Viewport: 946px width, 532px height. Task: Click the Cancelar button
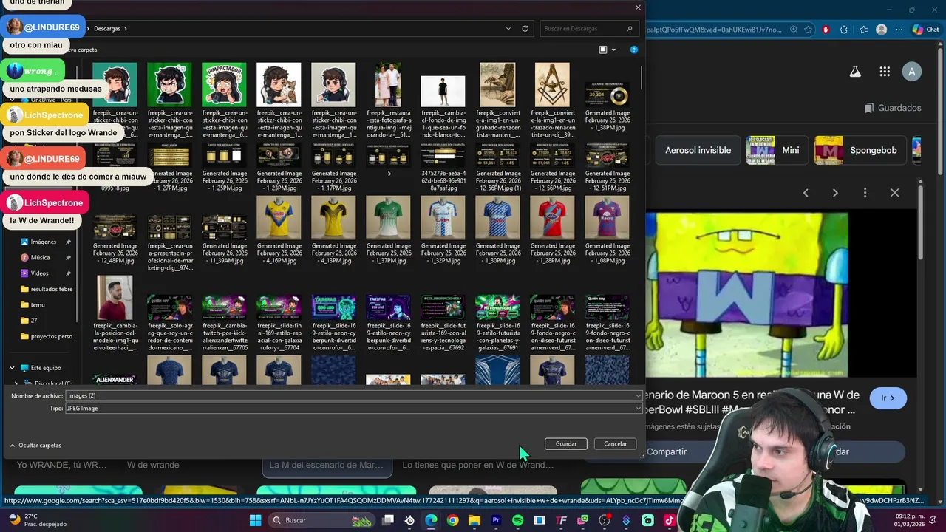(615, 443)
